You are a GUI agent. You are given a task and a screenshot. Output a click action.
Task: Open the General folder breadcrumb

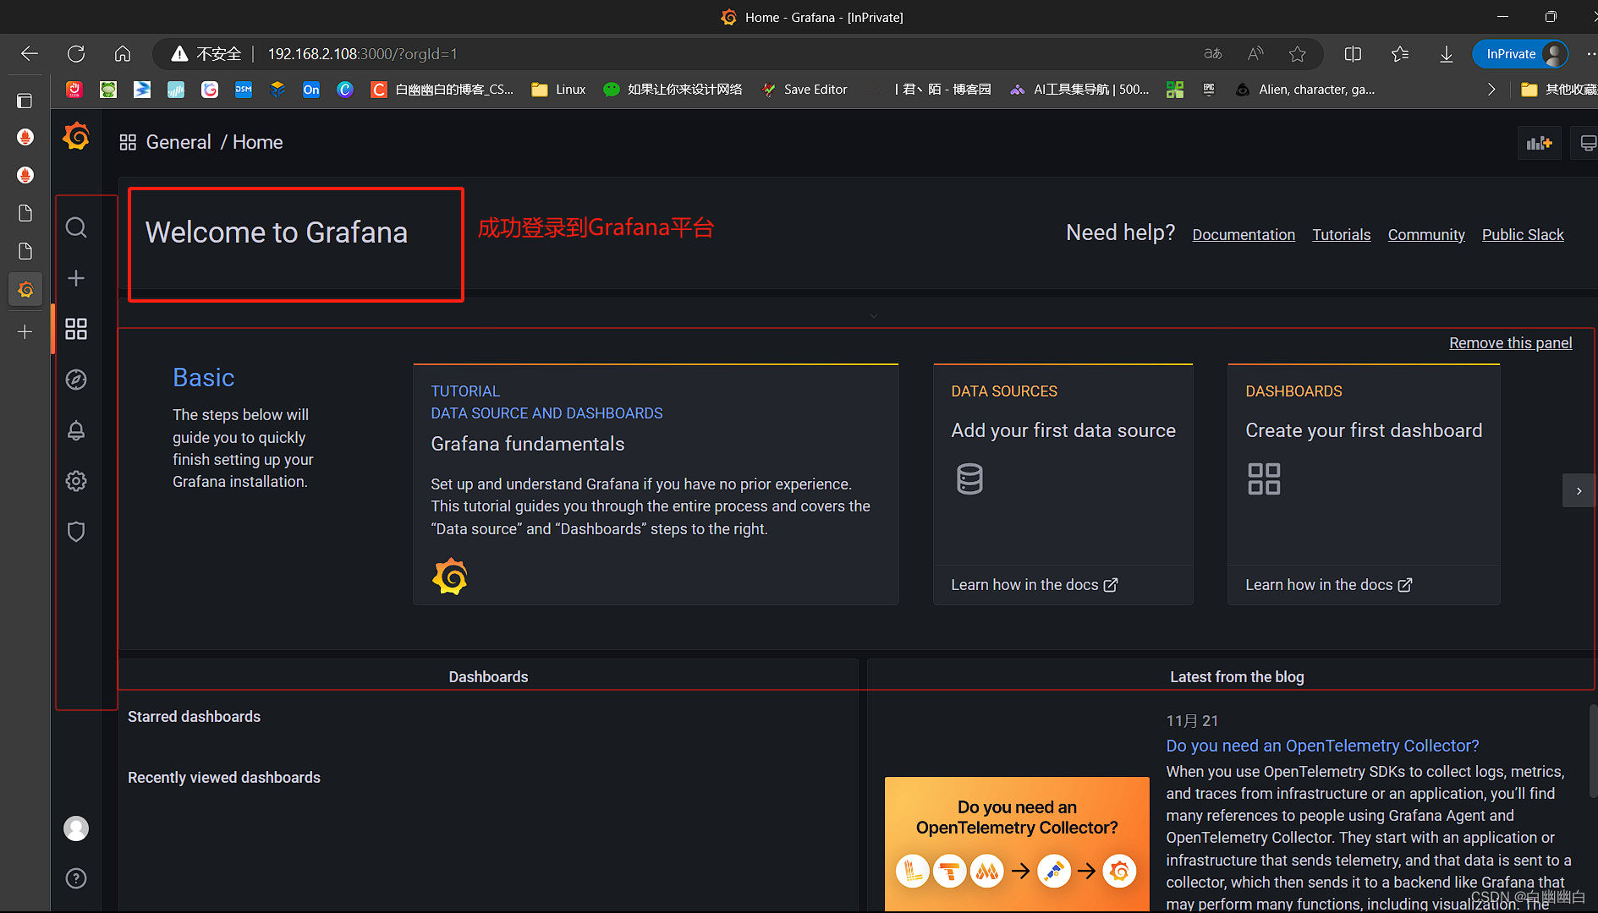[178, 142]
